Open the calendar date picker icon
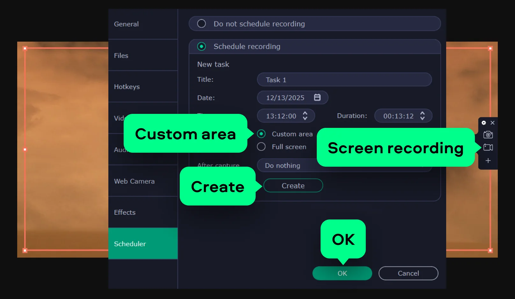The image size is (515, 299). 317,97
